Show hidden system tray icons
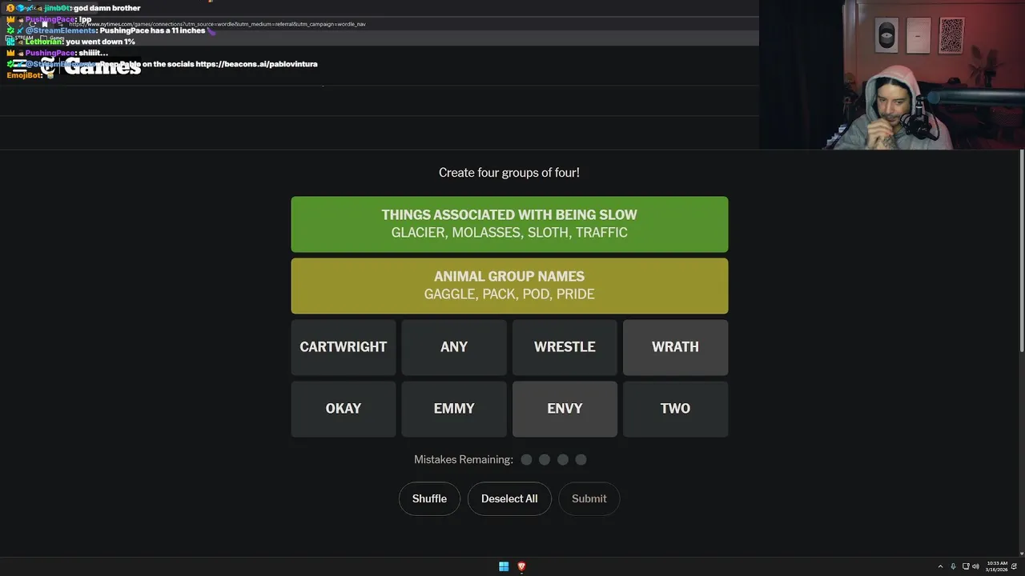The width and height of the screenshot is (1025, 576). point(940,566)
